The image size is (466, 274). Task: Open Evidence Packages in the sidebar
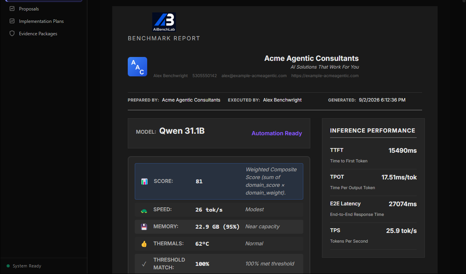coord(38,33)
